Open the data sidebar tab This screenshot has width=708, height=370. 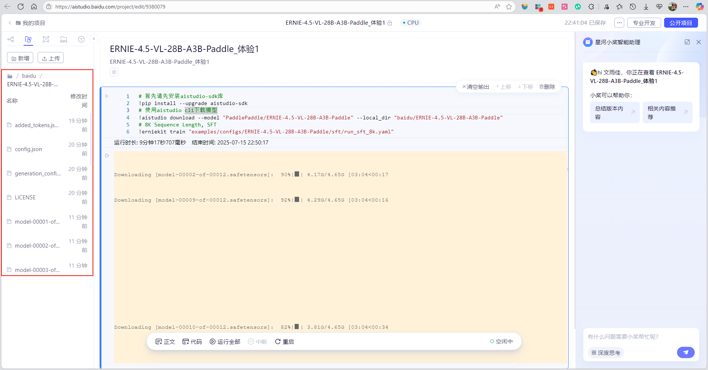[64, 39]
